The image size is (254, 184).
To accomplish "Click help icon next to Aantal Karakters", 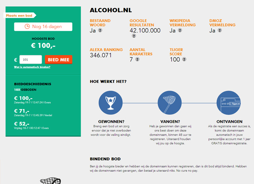I will 137,60.
